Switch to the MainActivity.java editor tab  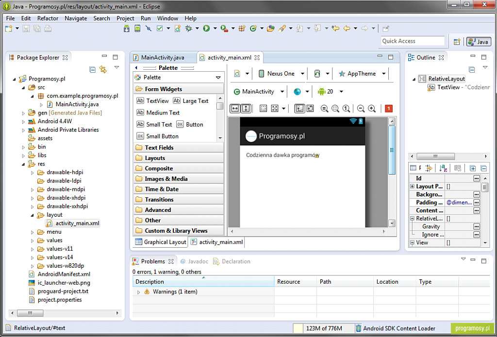[x=163, y=58]
